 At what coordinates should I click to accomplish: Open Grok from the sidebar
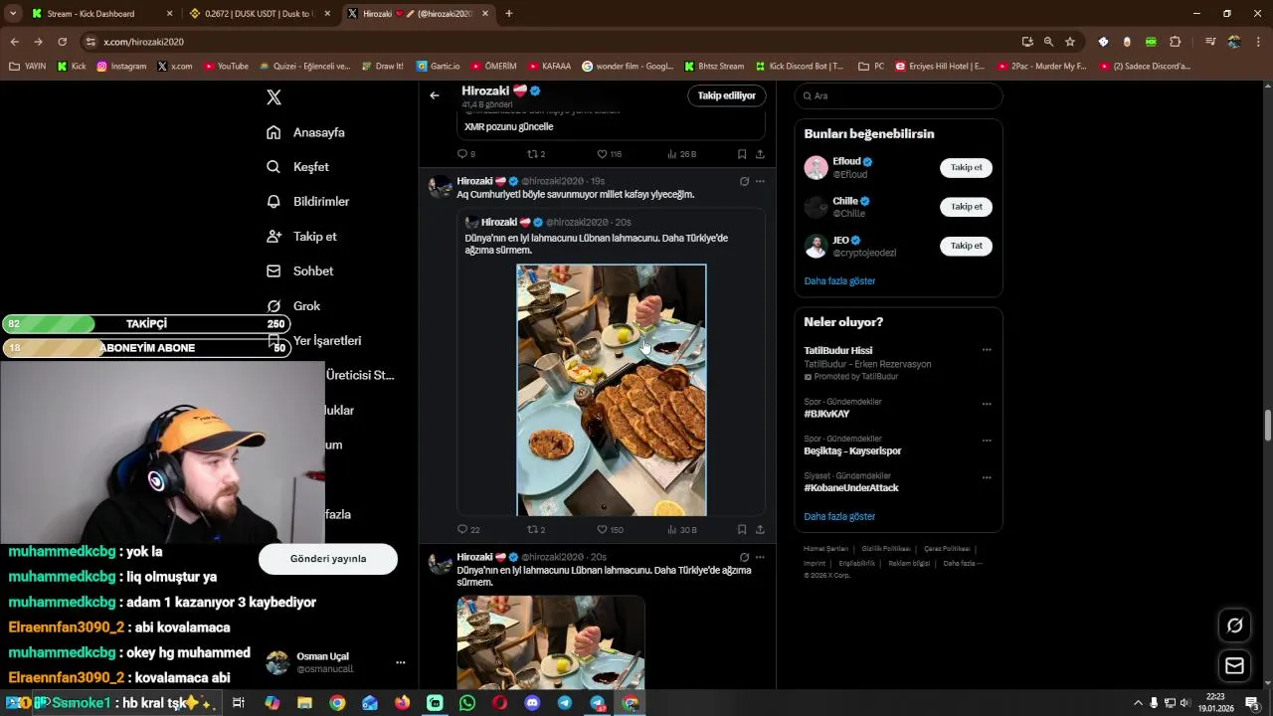(294, 305)
